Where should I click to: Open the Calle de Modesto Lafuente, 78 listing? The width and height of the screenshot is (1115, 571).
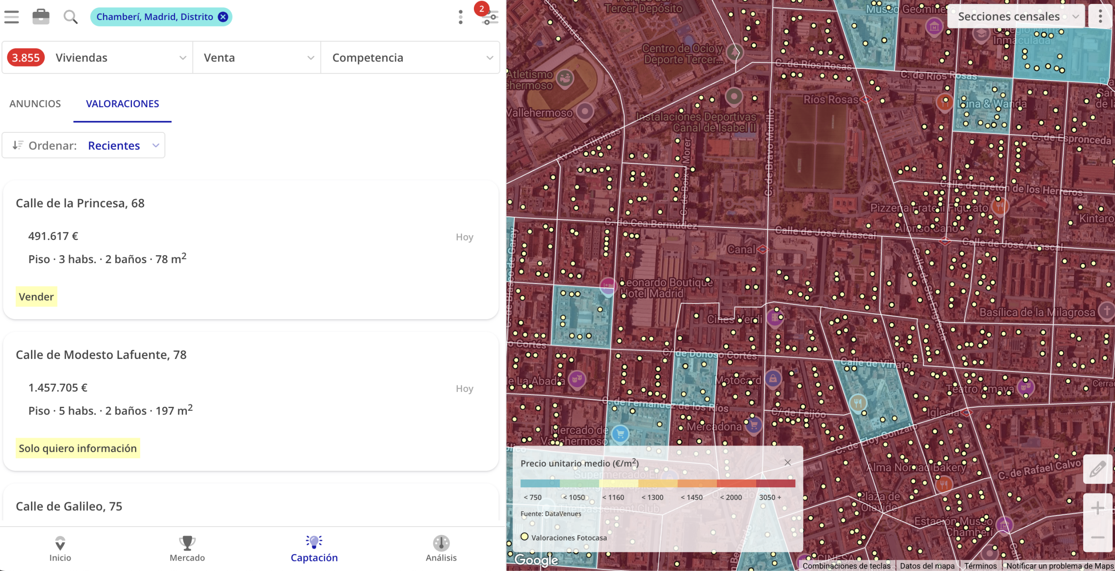point(251,402)
